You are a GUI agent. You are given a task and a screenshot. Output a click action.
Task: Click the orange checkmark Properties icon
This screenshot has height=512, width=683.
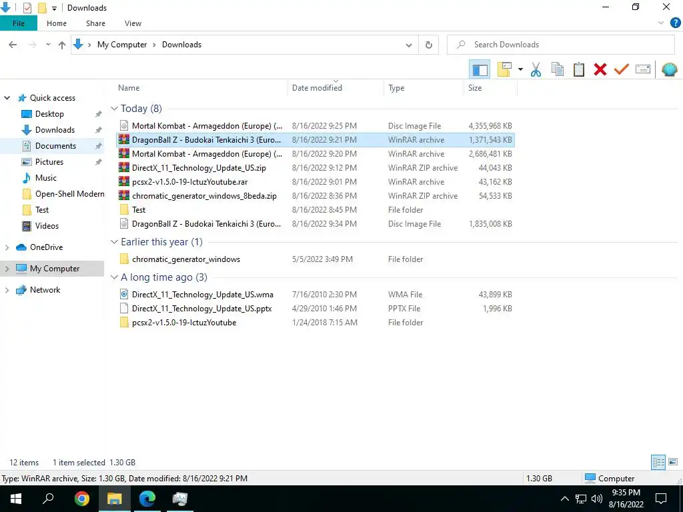pyautogui.click(x=621, y=69)
